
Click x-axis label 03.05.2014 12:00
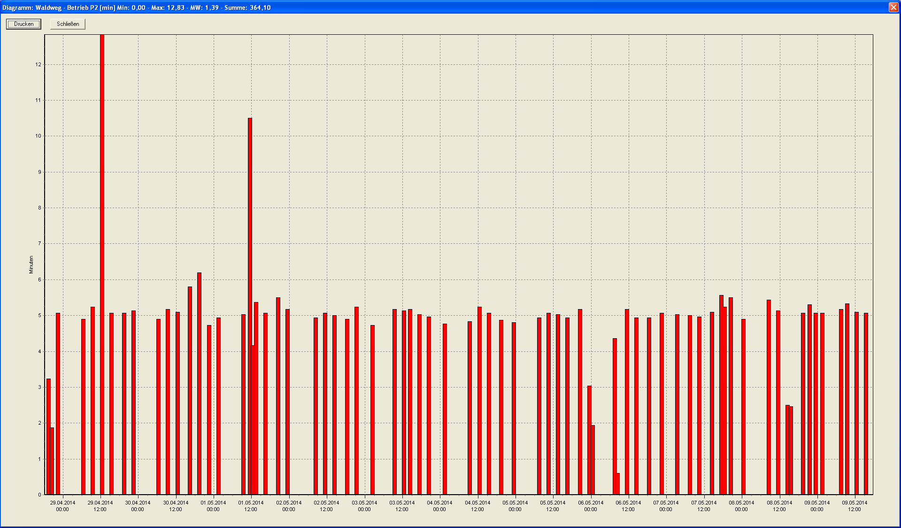click(x=402, y=506)
